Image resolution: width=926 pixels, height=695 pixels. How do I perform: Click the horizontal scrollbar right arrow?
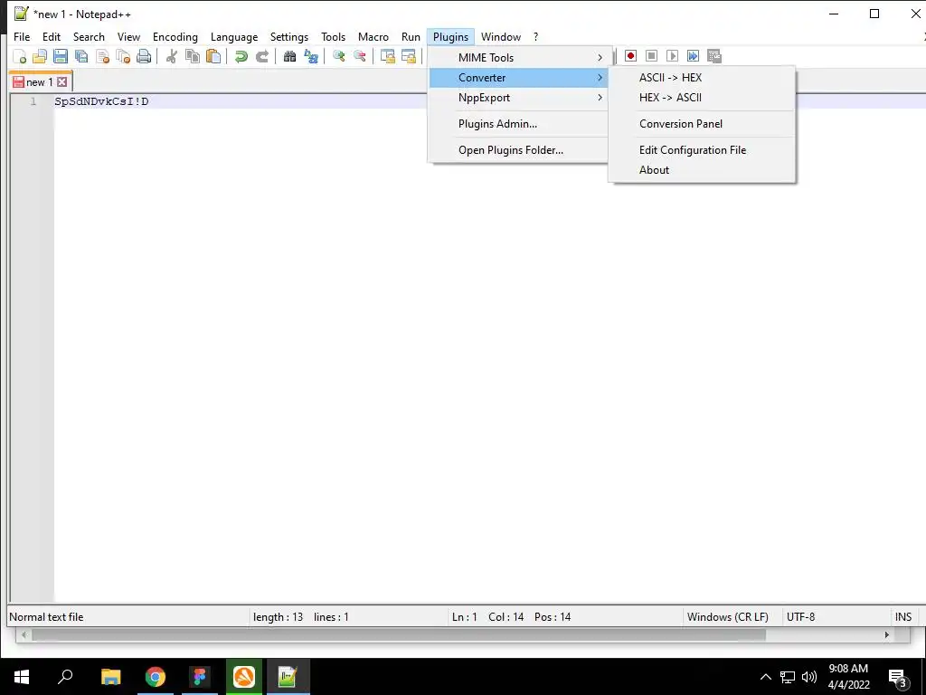(886, 634)
